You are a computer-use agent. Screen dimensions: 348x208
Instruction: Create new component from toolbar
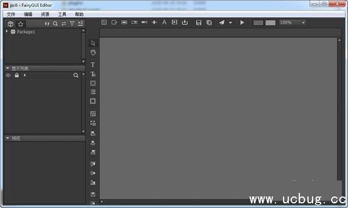pos(104,23)
